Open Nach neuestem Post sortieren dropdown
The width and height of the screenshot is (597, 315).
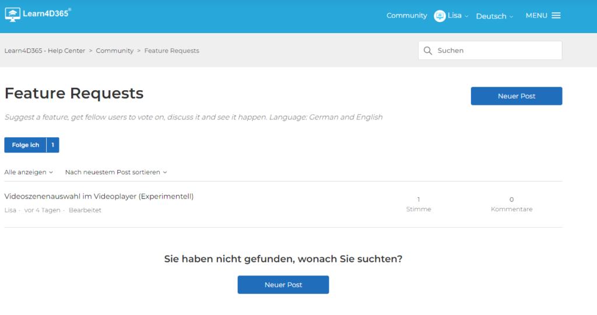(116, 172)
